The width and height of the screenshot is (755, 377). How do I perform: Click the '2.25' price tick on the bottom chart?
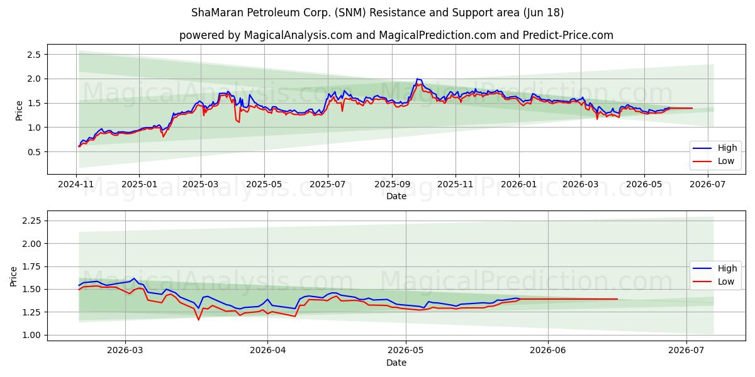pyautogui.click(x=32, y=221)
